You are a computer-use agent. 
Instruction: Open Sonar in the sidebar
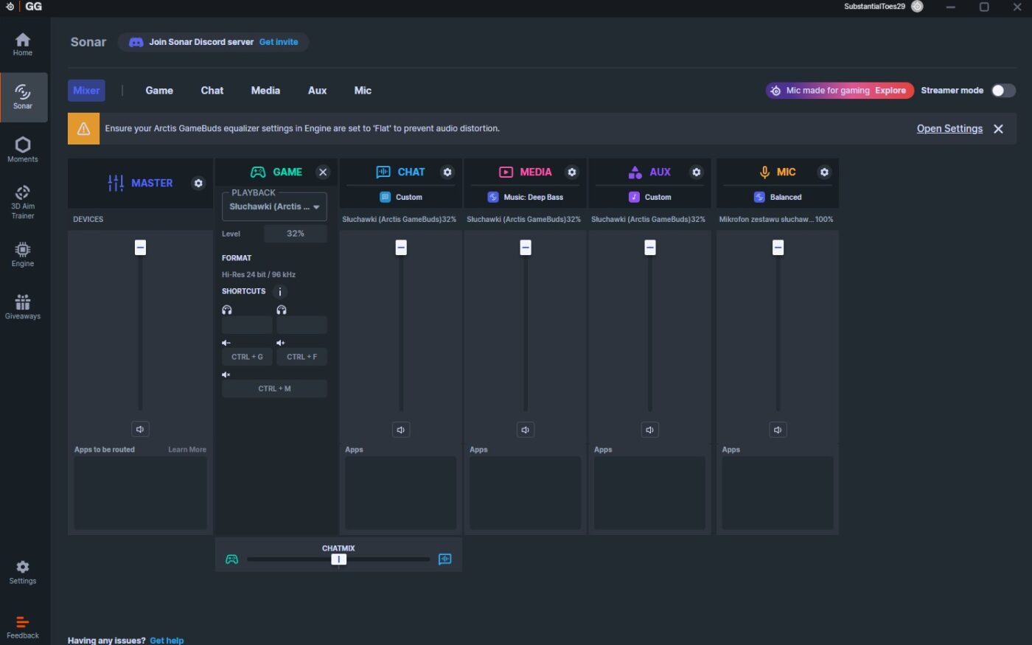pyautogui.click(x=23, y=97)
